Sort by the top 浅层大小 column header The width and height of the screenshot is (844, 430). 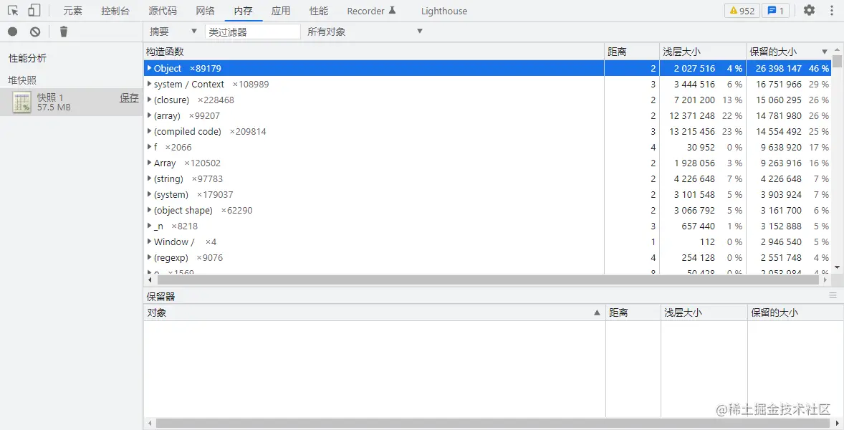coord(702,52)
